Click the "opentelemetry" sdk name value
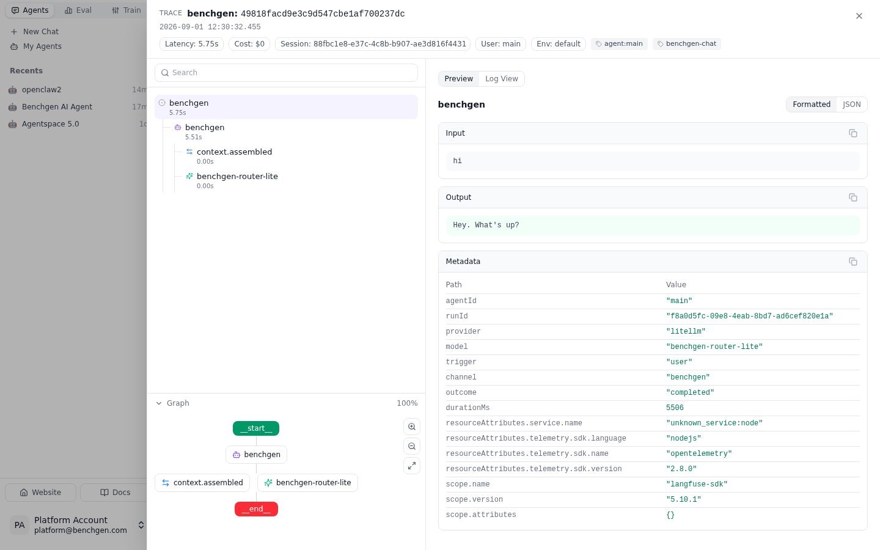Image resolution: width=880 pixels, height=550 pixels. pyautogui.click(x=699, y=453)
